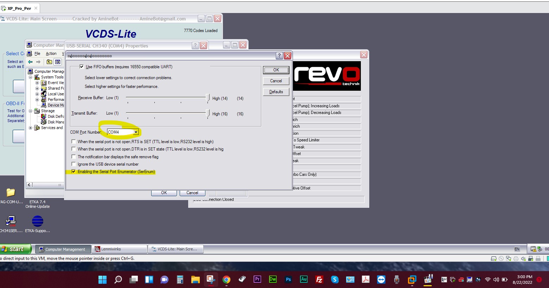The height and width of the screenshot is (288, 549).
Task: Open Skype from the host taskbar
Action: (335, 280)
